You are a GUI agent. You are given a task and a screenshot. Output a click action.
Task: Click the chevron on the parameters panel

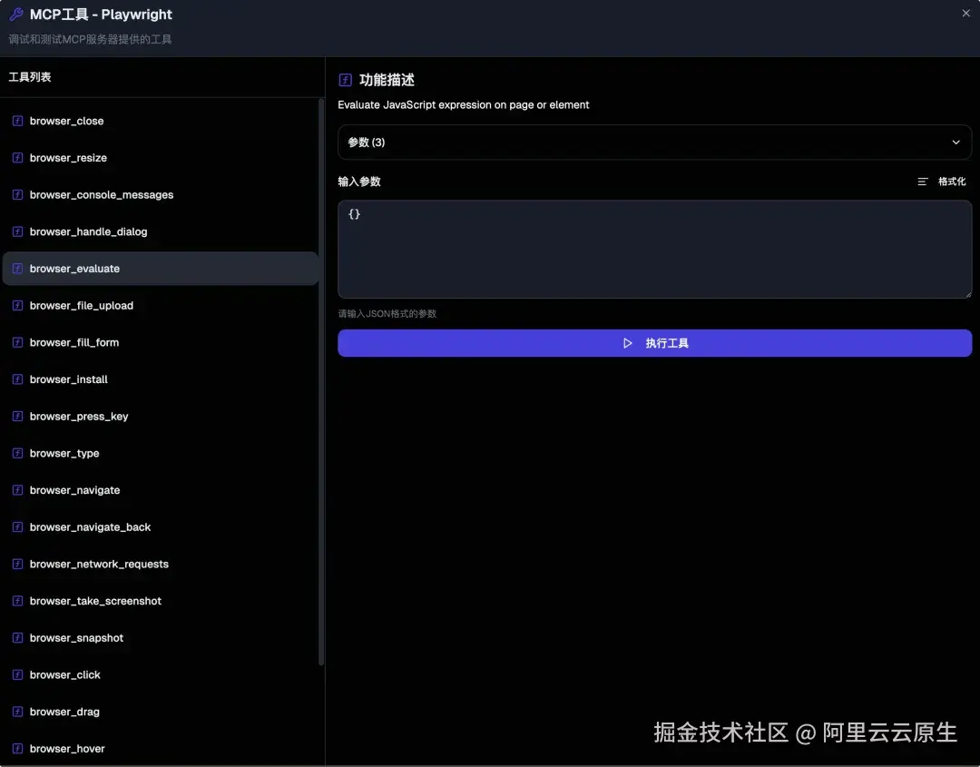click(955, 142)
